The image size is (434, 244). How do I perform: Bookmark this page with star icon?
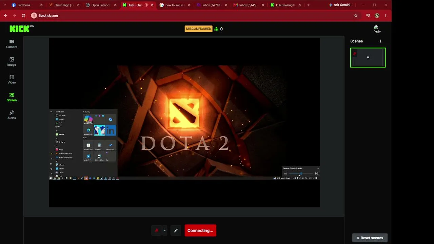point(356,16)
